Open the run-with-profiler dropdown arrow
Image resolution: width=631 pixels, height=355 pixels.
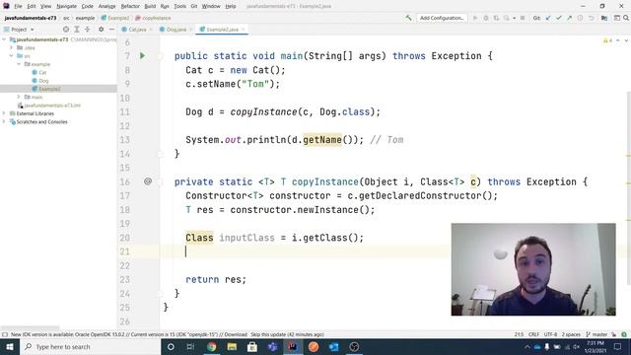pos(514,18)
